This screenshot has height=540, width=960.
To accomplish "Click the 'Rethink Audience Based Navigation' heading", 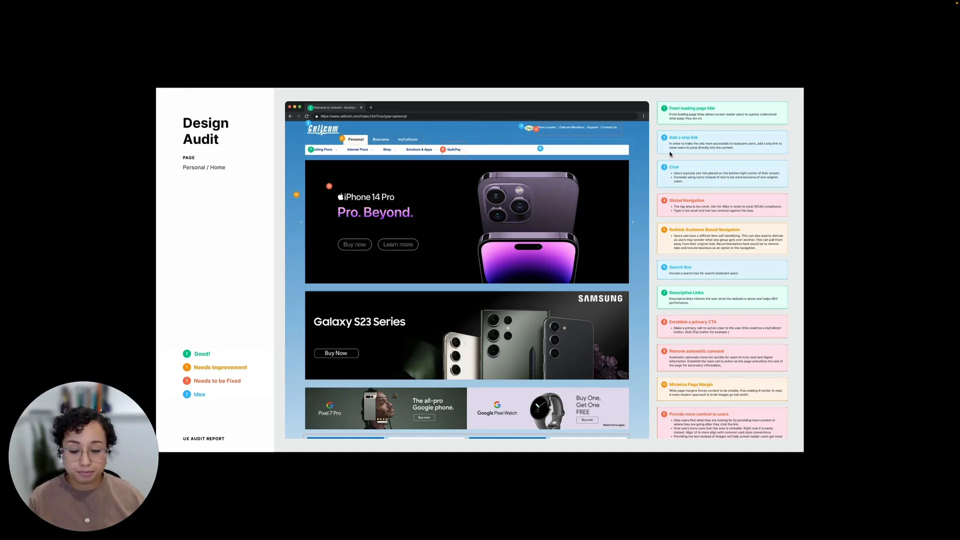I will point(704,230).
